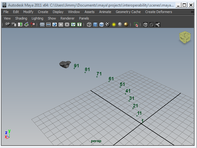This screenshot has height=148, width=197.
Task: Click motion trail frame 21 marker
Action: [133, 109]
